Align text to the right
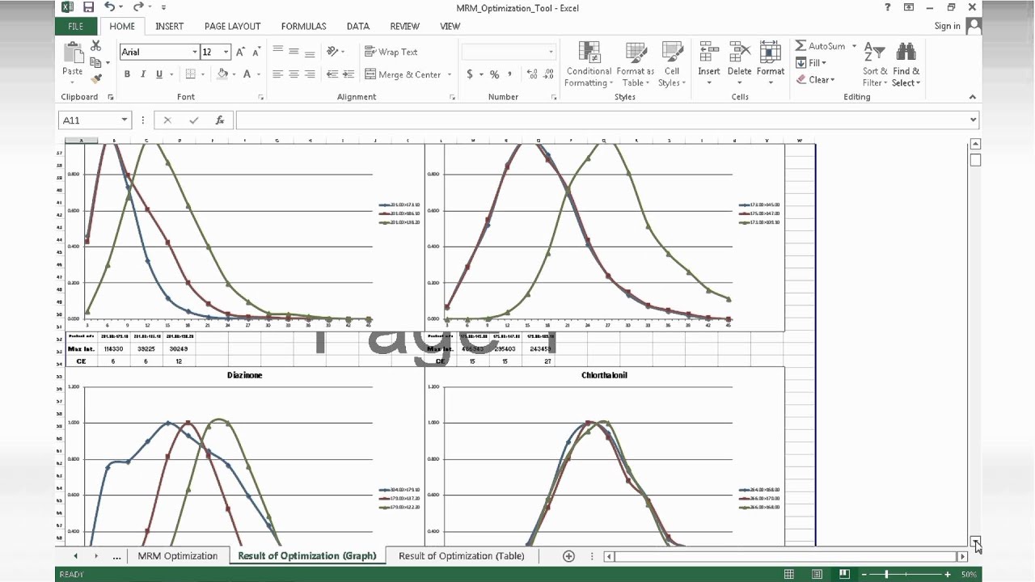The height and width of the screenshot is (582, 1035). click(x=310, y=74)
